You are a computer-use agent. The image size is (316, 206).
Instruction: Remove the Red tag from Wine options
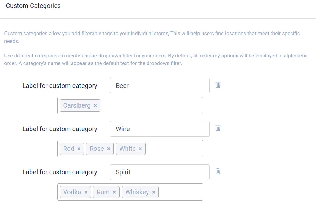[79, 149]
